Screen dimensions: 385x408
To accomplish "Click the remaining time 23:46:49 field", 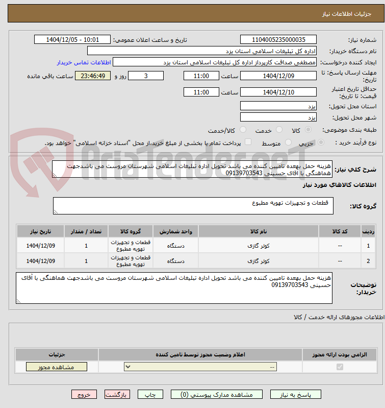I will [x=93, y=76].
